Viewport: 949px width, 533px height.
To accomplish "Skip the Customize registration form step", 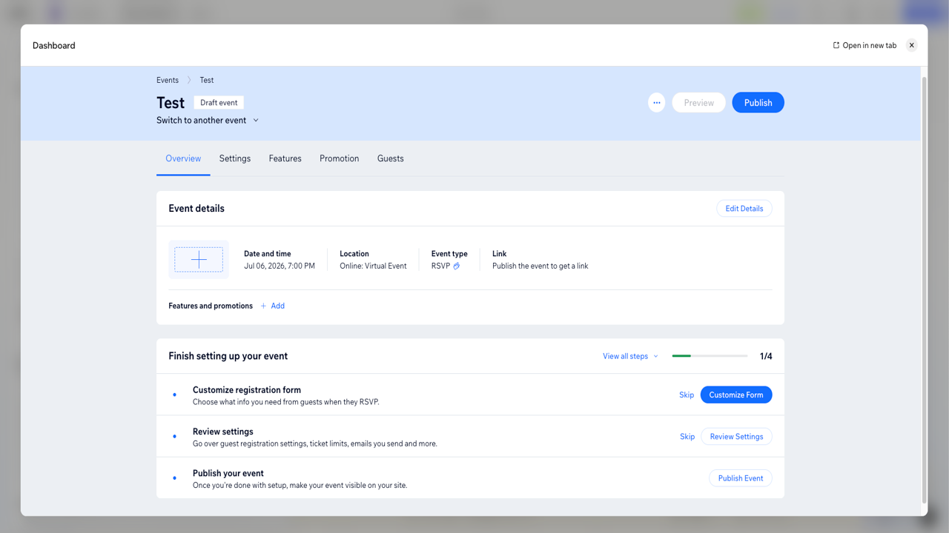I will 687,395.
